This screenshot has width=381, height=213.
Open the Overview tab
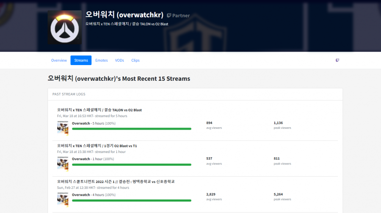tap(59, 60)
